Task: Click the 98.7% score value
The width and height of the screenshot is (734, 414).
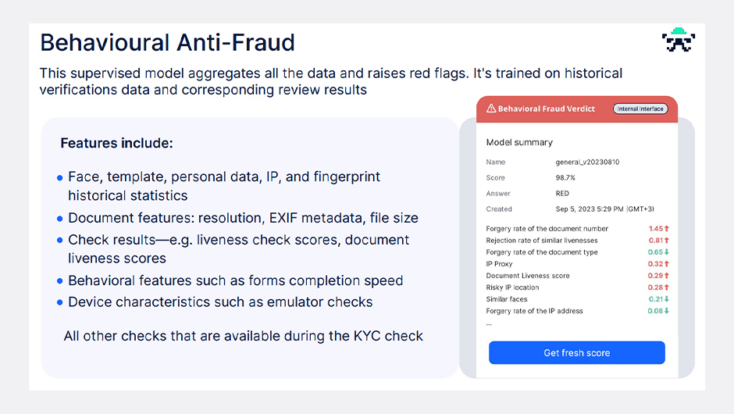Action: pos(565,177)
